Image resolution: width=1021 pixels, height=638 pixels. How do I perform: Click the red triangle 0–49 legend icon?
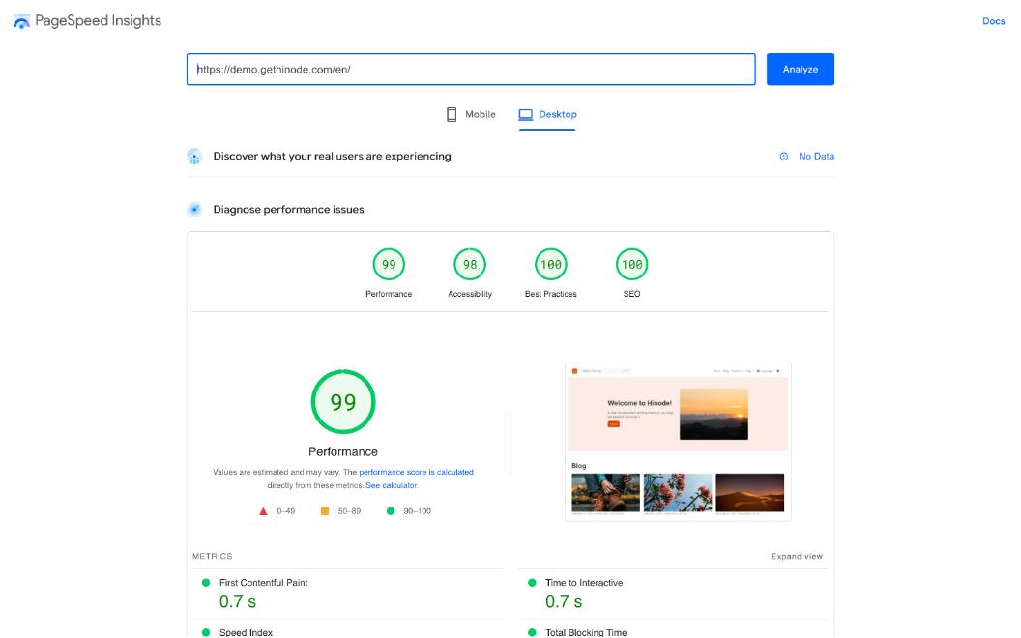click(x=263, y=511)
